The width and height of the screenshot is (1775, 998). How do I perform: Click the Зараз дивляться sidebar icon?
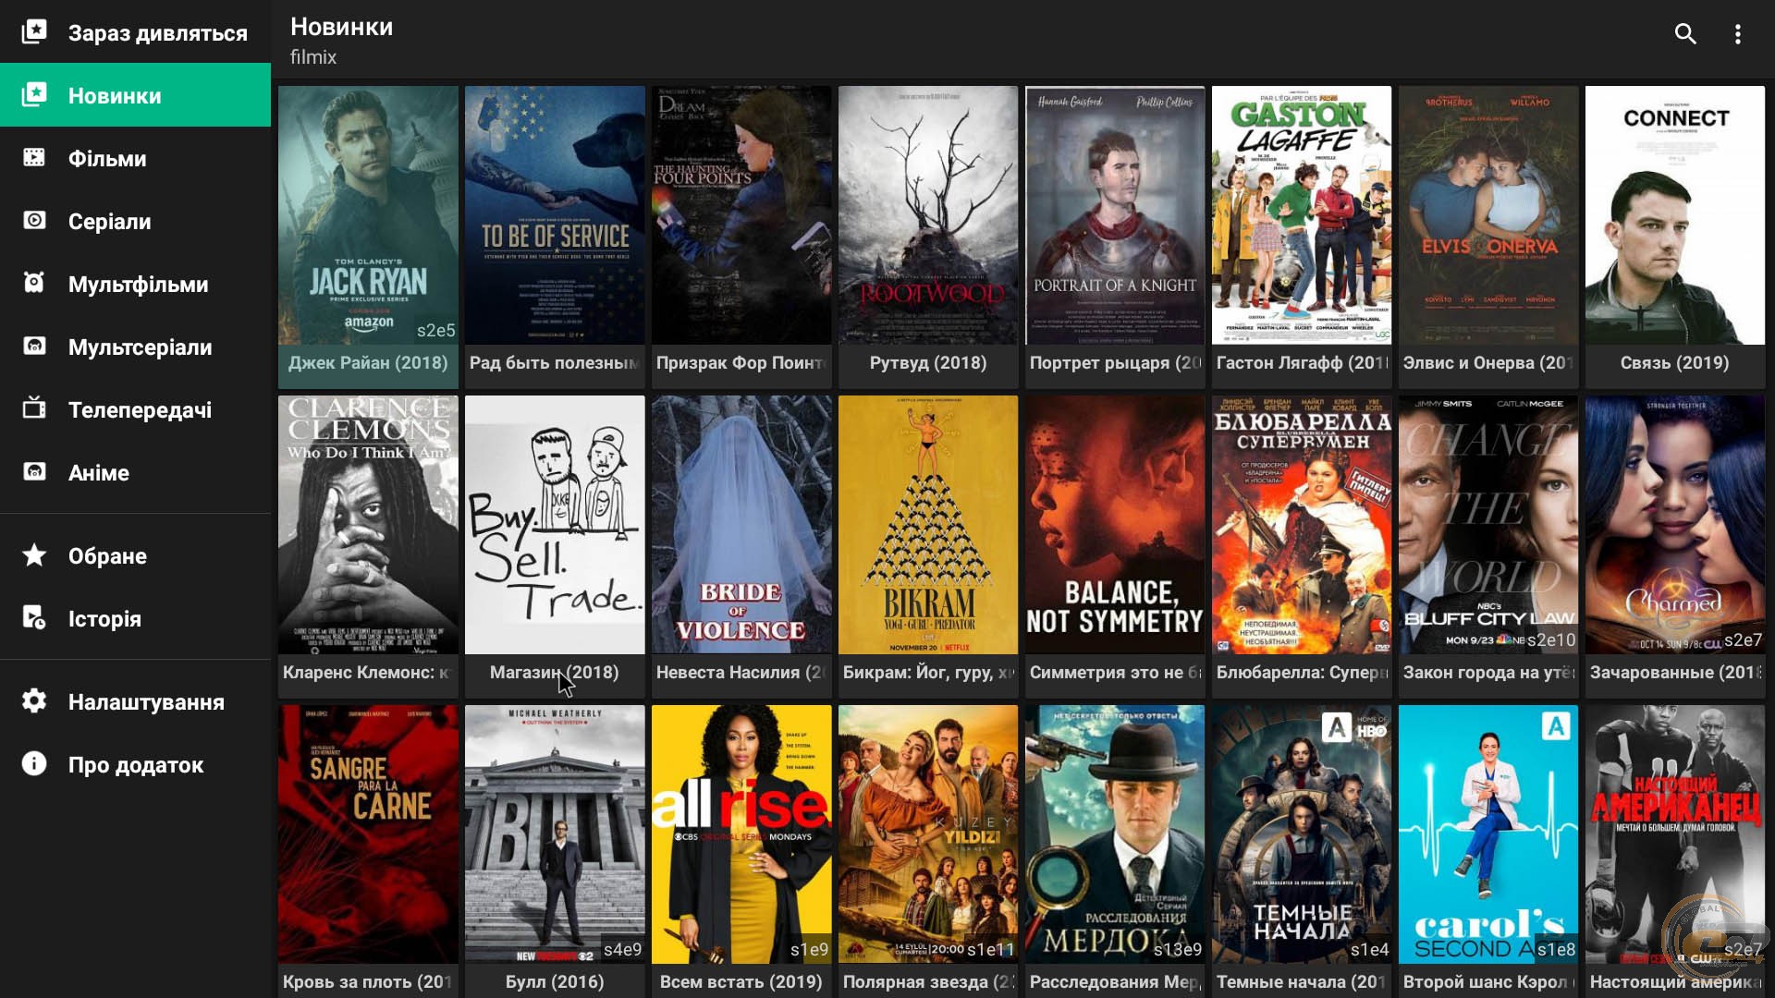(34, 32)
